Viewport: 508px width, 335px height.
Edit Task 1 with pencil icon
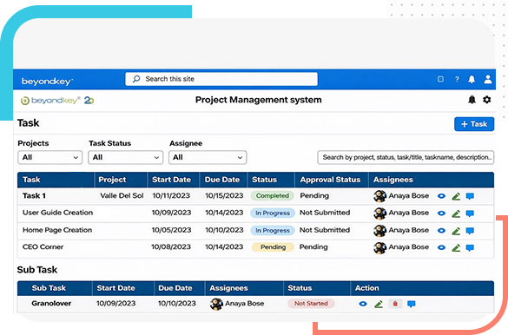[456, 196]
